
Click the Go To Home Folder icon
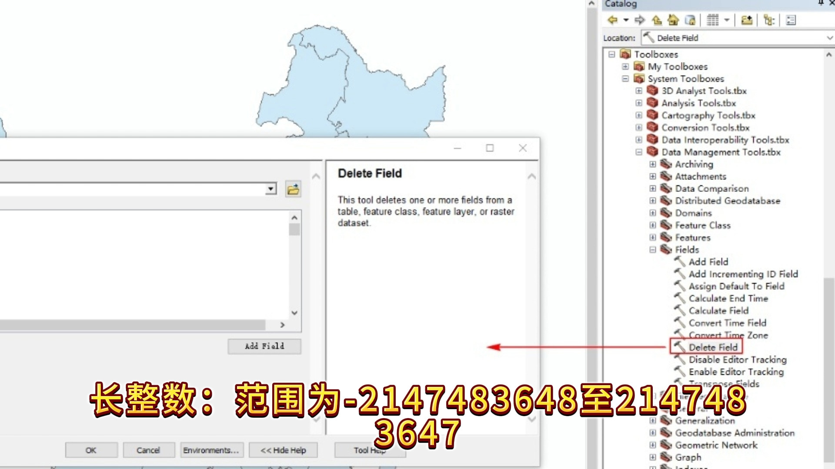point(673,20)
